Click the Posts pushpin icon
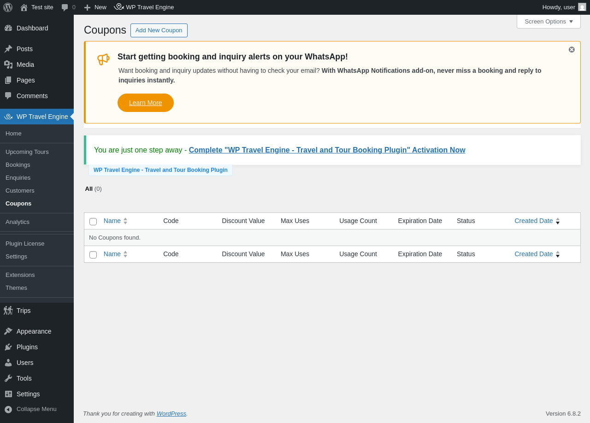The width and height of the screenshot is (590, 423). click(x=8, y=49)
